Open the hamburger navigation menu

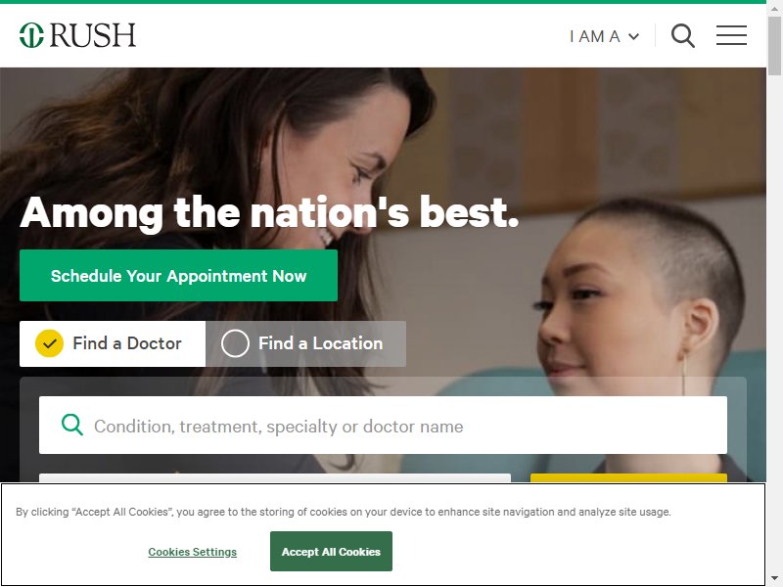731,35
